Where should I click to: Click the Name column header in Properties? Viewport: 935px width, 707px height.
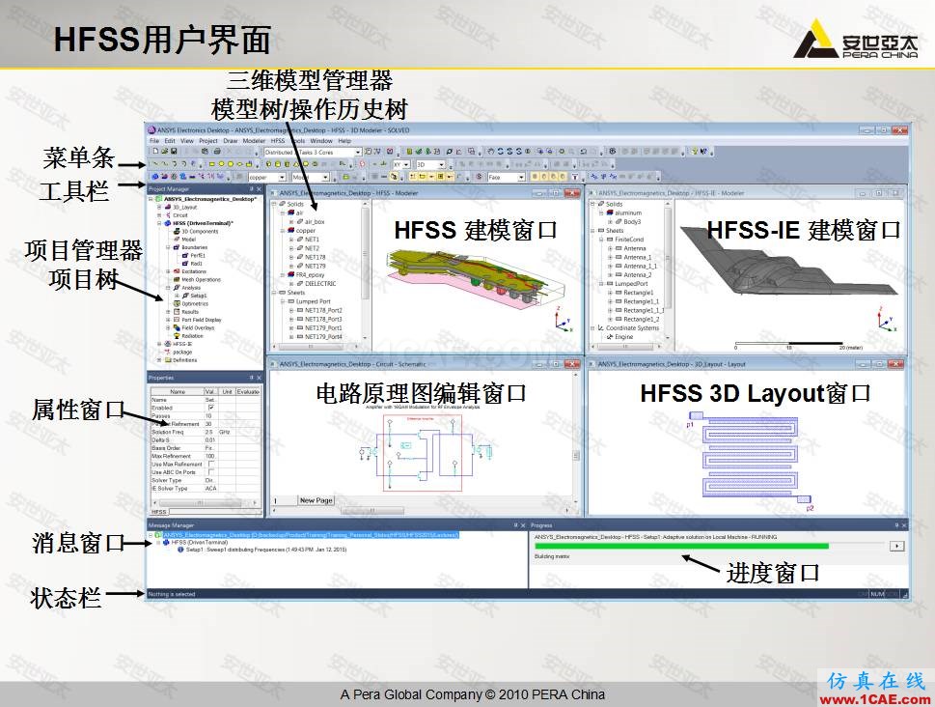coord(178,392)
